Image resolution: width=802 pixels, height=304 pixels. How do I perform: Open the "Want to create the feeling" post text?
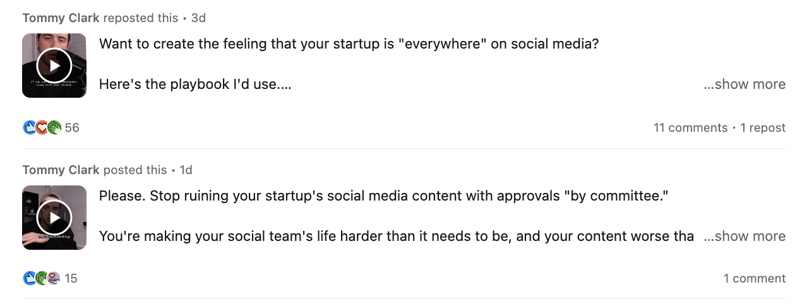pos(349,44)
